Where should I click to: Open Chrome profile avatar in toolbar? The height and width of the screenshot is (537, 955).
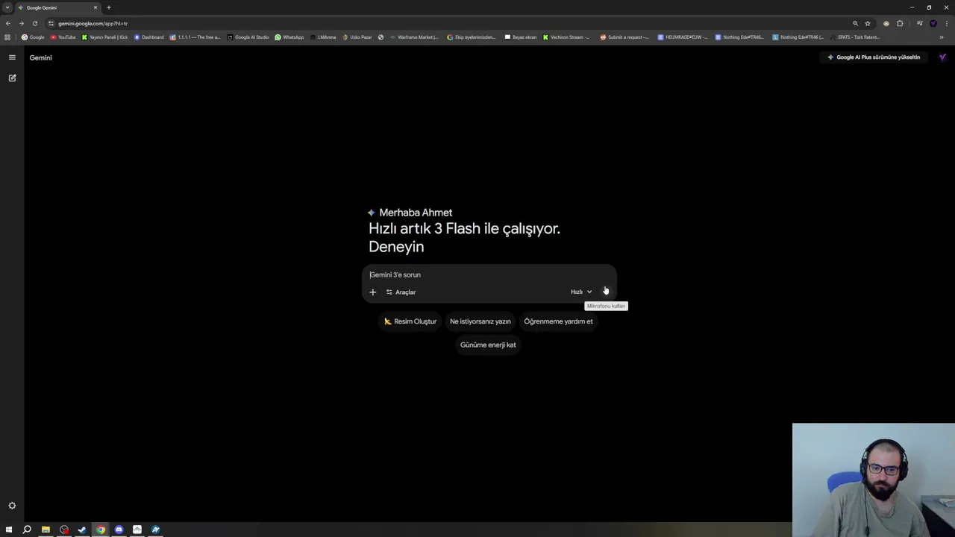tap(933, 23)
